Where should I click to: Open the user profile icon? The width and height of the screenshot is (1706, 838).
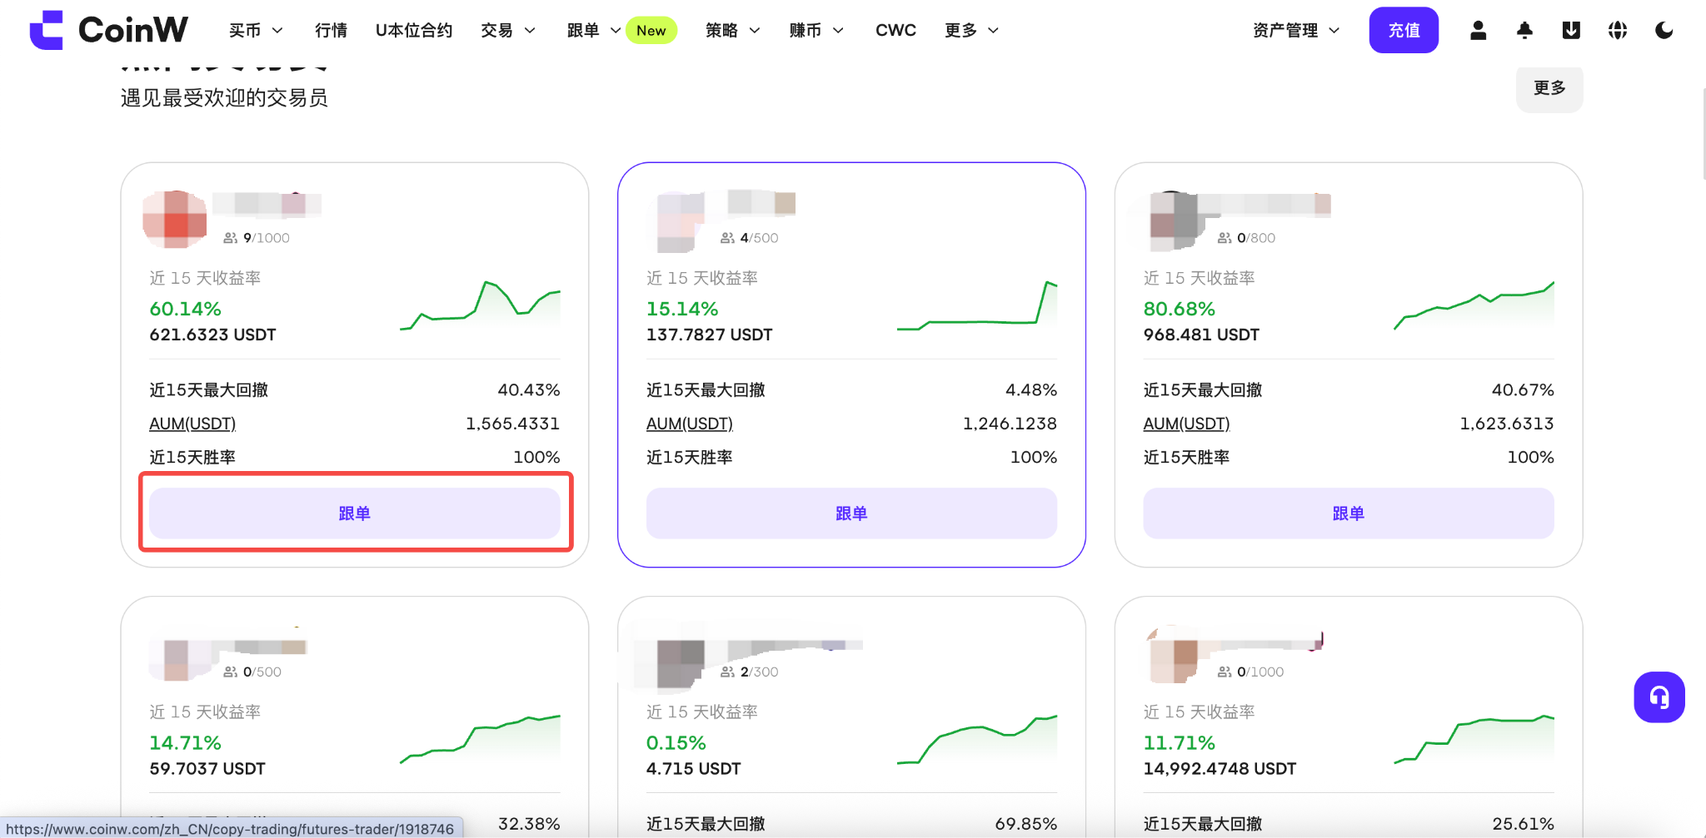click(x=1479, y=30)
